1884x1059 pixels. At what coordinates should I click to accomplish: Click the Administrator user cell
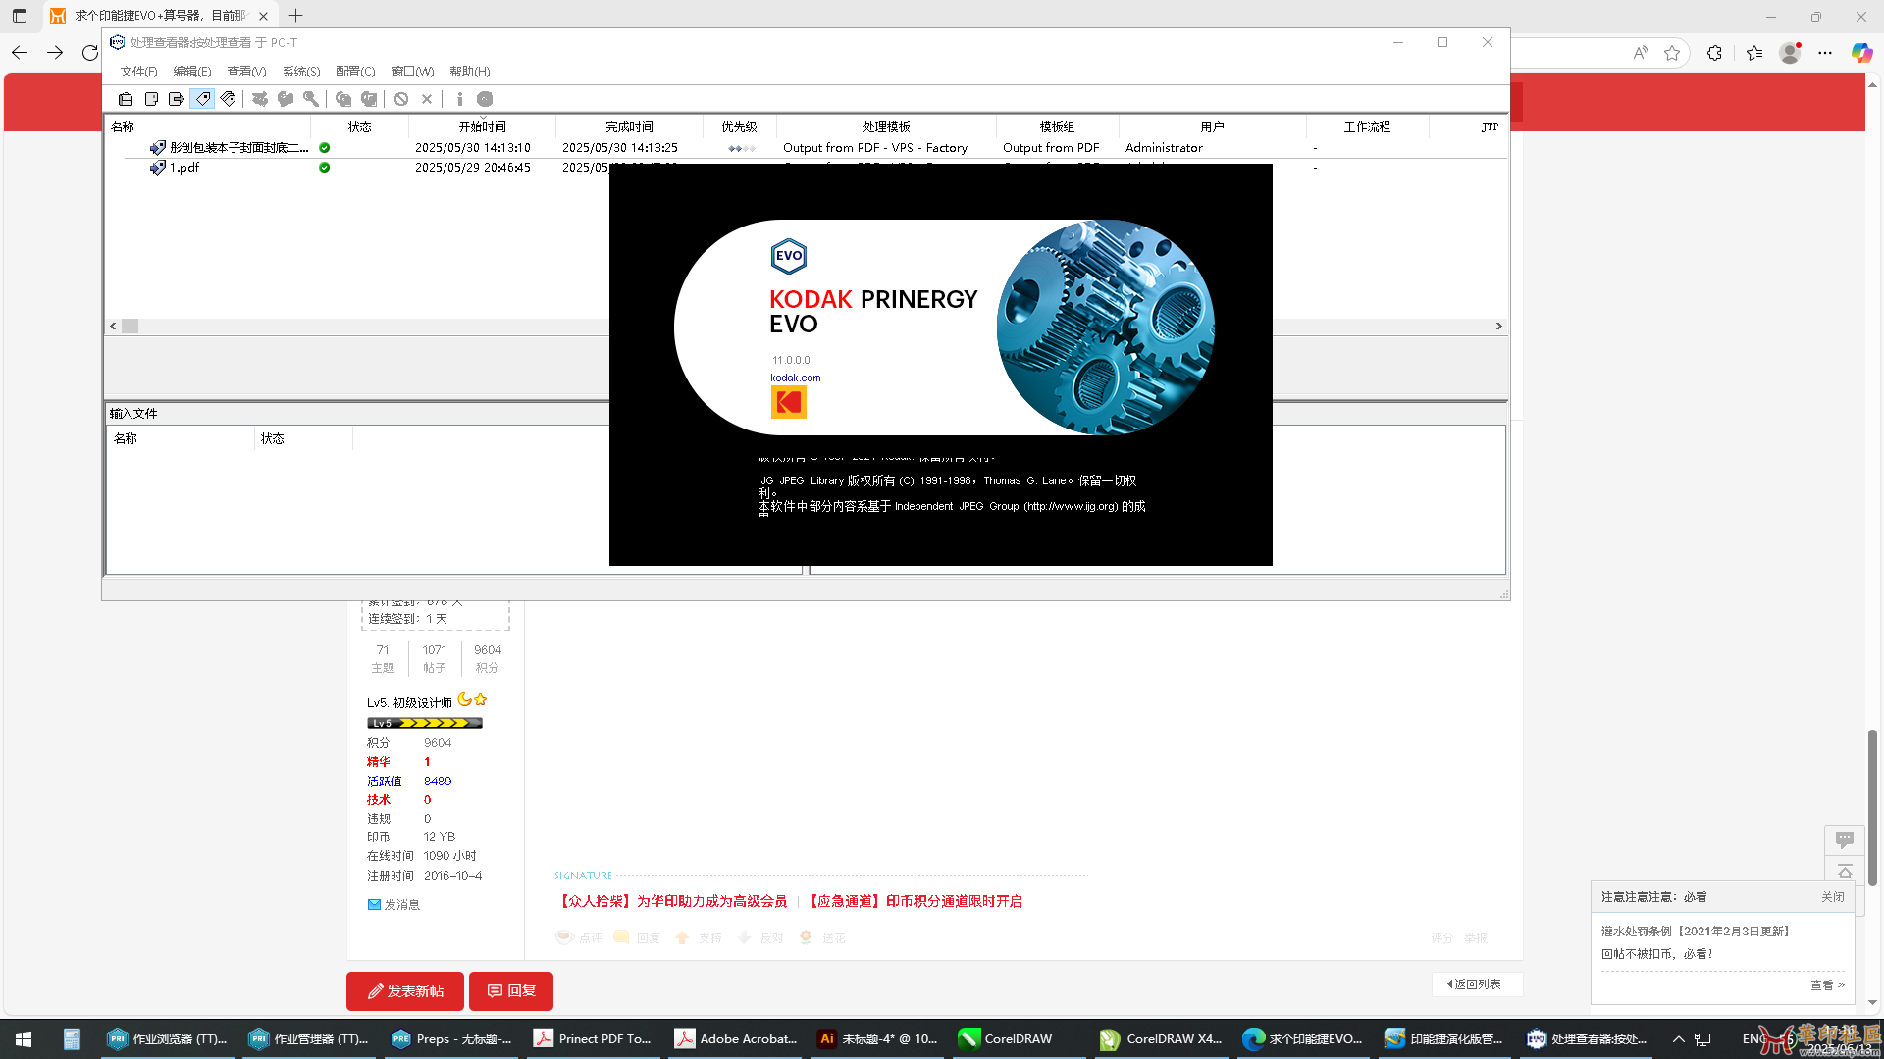point(1164,148)
